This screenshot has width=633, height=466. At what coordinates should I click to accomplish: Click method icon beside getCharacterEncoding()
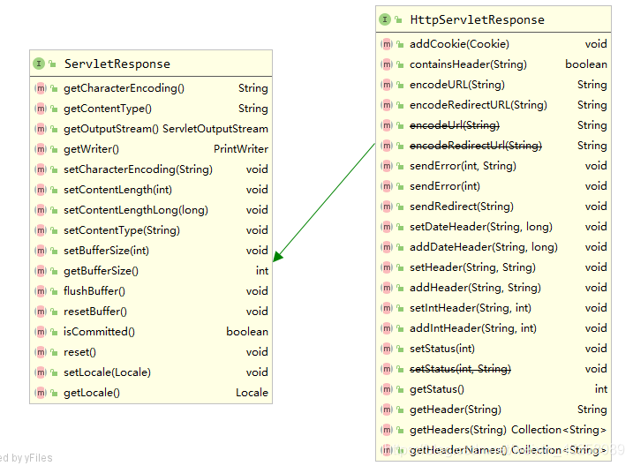pos(41,88)
